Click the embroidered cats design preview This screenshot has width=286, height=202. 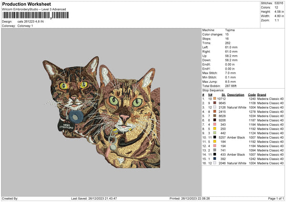pos(105,114)
